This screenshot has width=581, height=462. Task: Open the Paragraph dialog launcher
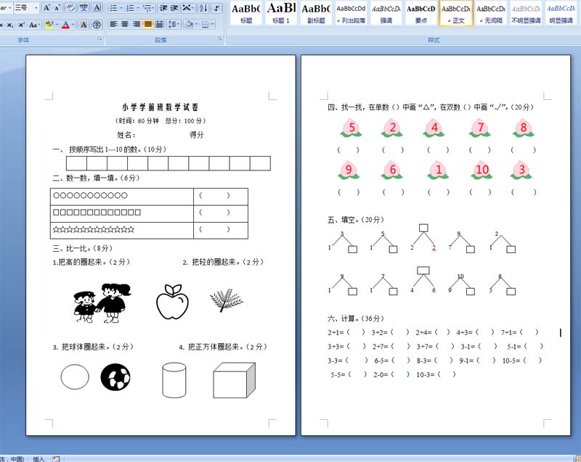coord(220,38)
